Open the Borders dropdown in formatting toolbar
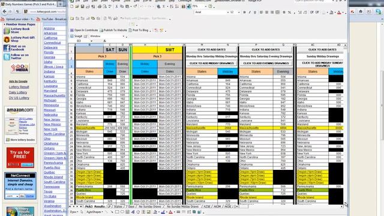 [x=328, y=12]
